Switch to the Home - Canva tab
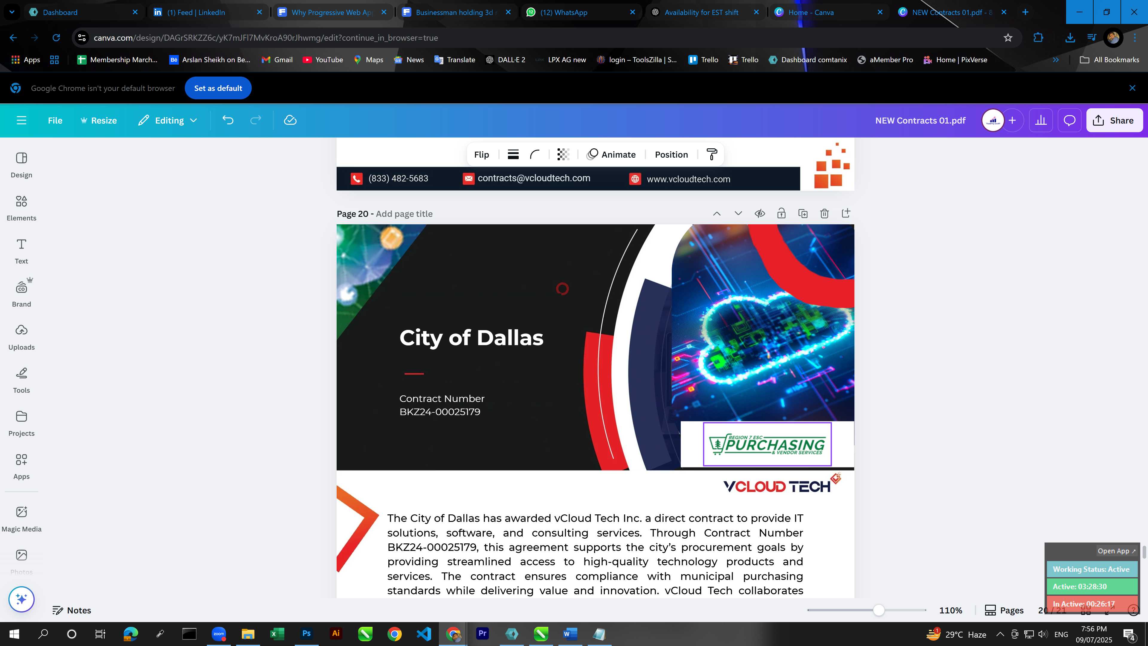 click(x=829, y=12)
